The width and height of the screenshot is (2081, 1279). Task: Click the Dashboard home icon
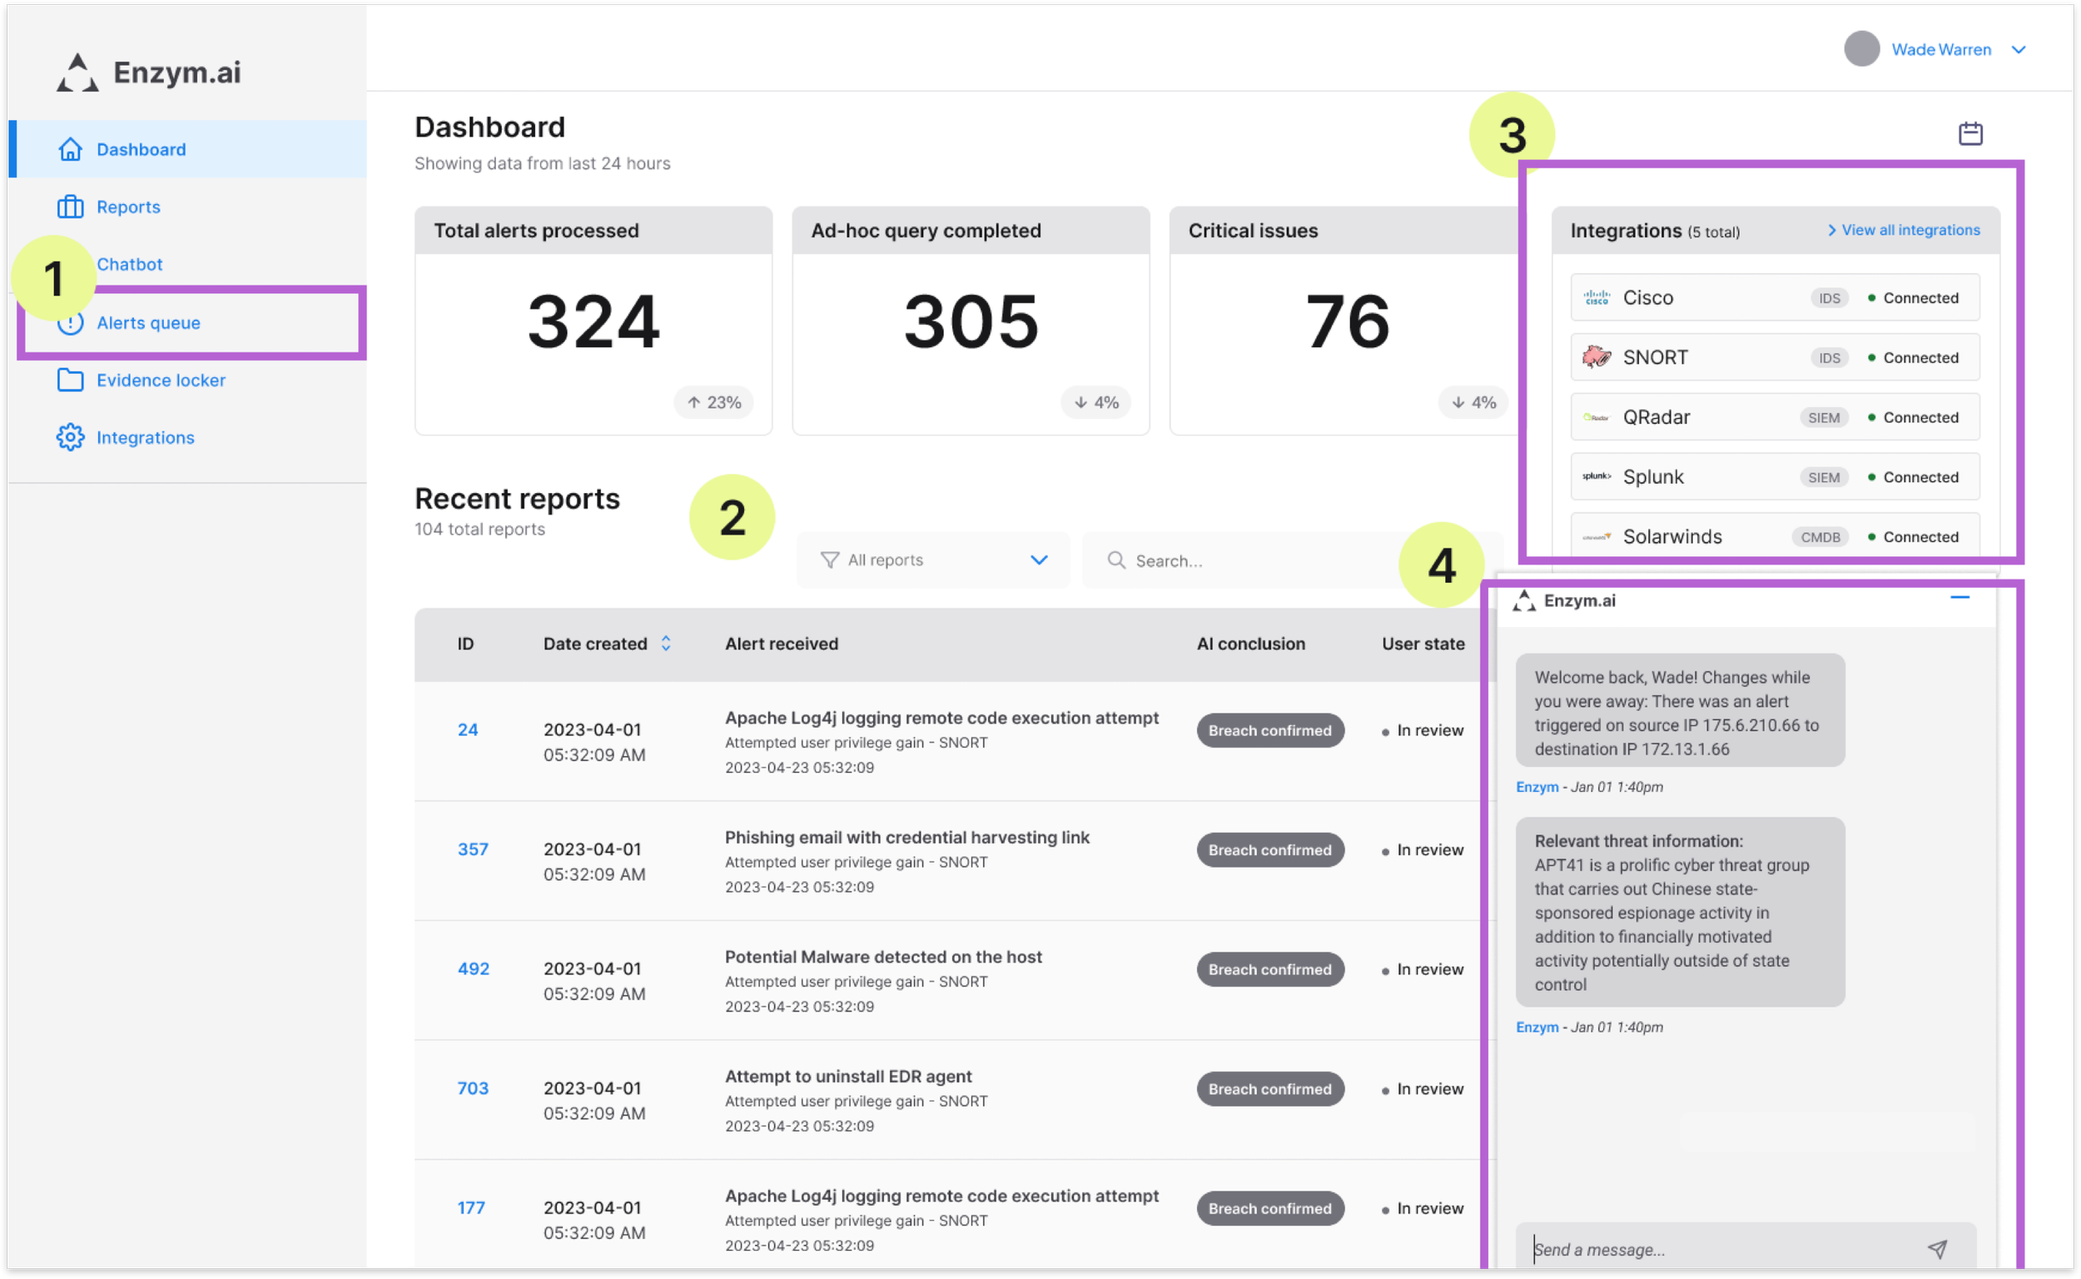coord(70,150)
